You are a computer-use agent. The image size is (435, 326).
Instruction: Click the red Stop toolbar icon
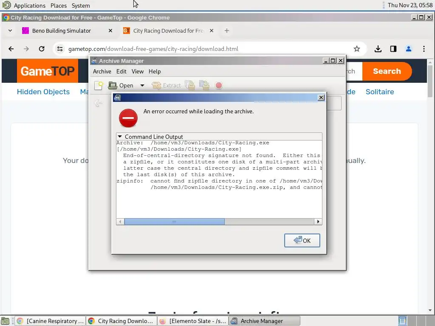tap(219, 85)
